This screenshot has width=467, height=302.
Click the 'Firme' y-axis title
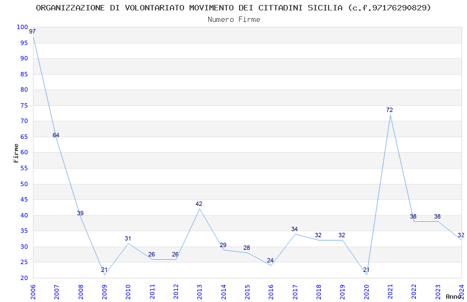pyautogui.click(x=16, y=153)
